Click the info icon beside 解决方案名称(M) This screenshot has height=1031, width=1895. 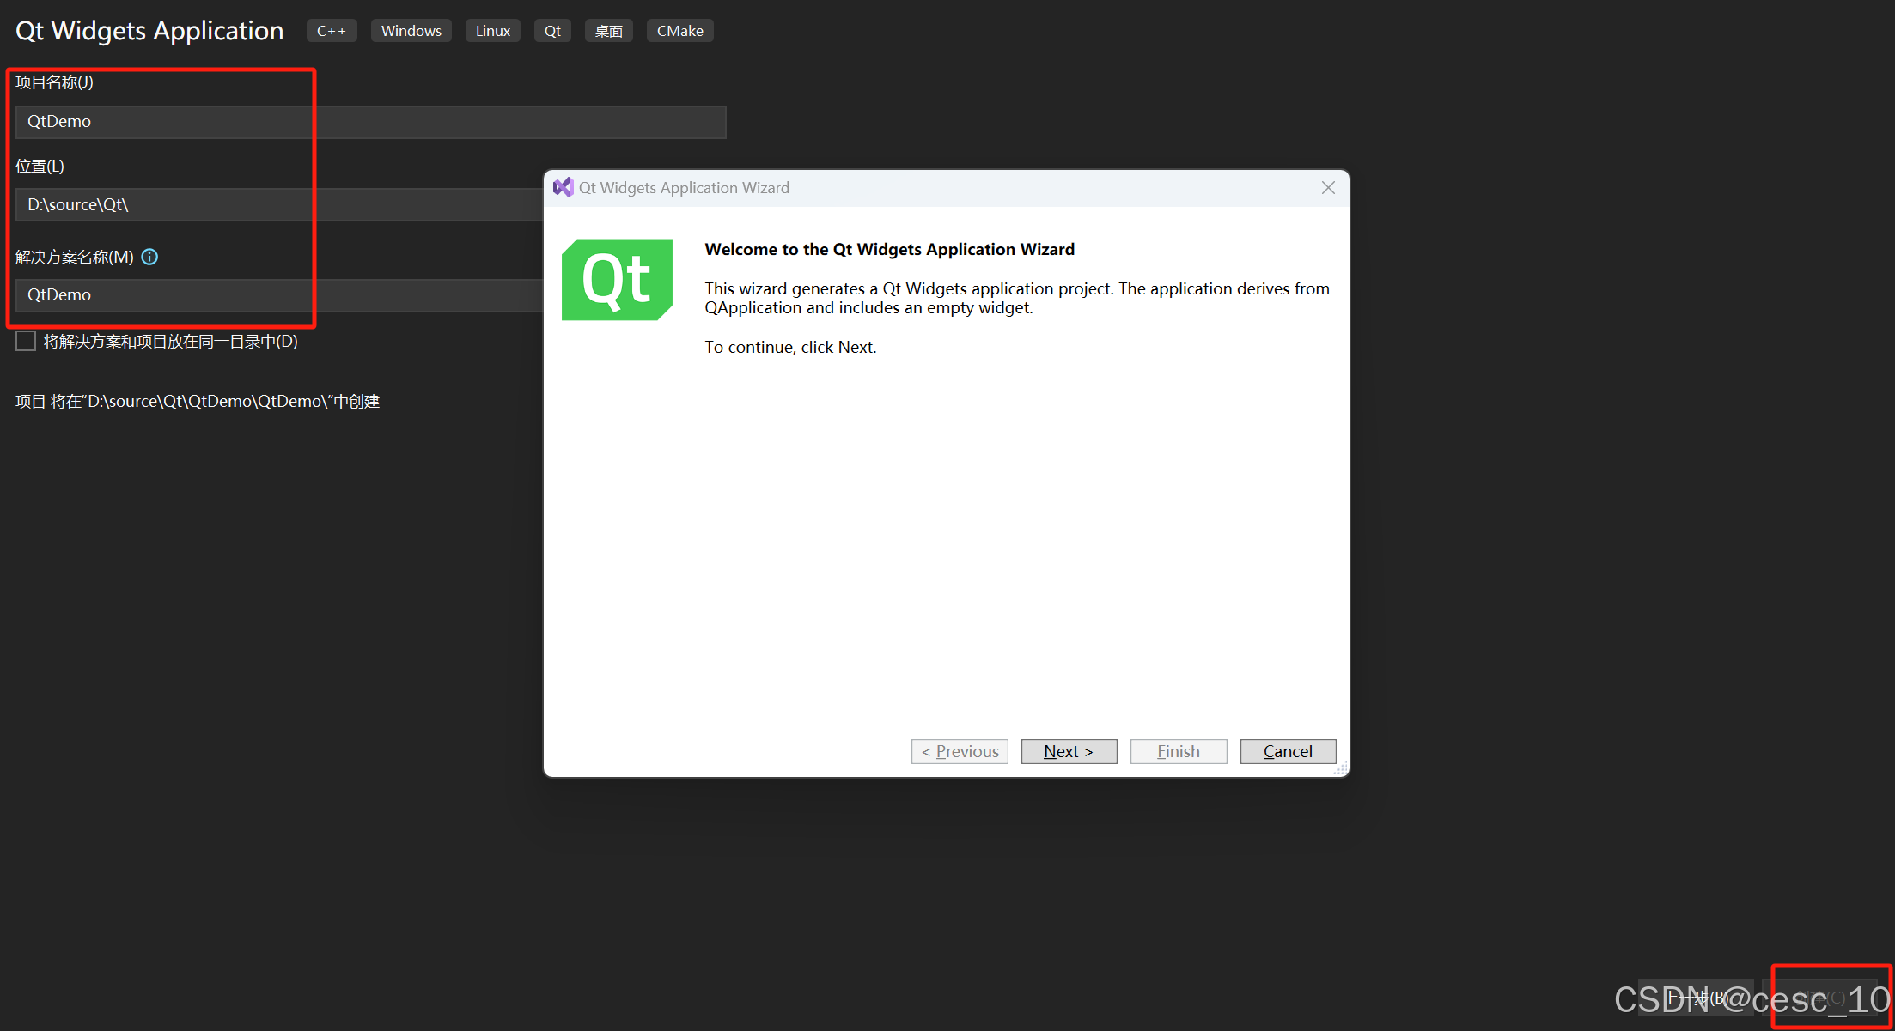click(x=149, y=257)
